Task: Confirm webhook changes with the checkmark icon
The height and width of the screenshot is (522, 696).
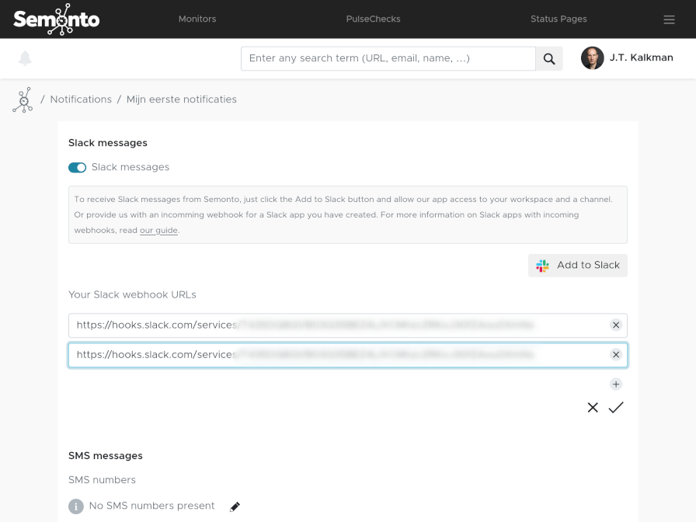Action: (x=616, y=407)
